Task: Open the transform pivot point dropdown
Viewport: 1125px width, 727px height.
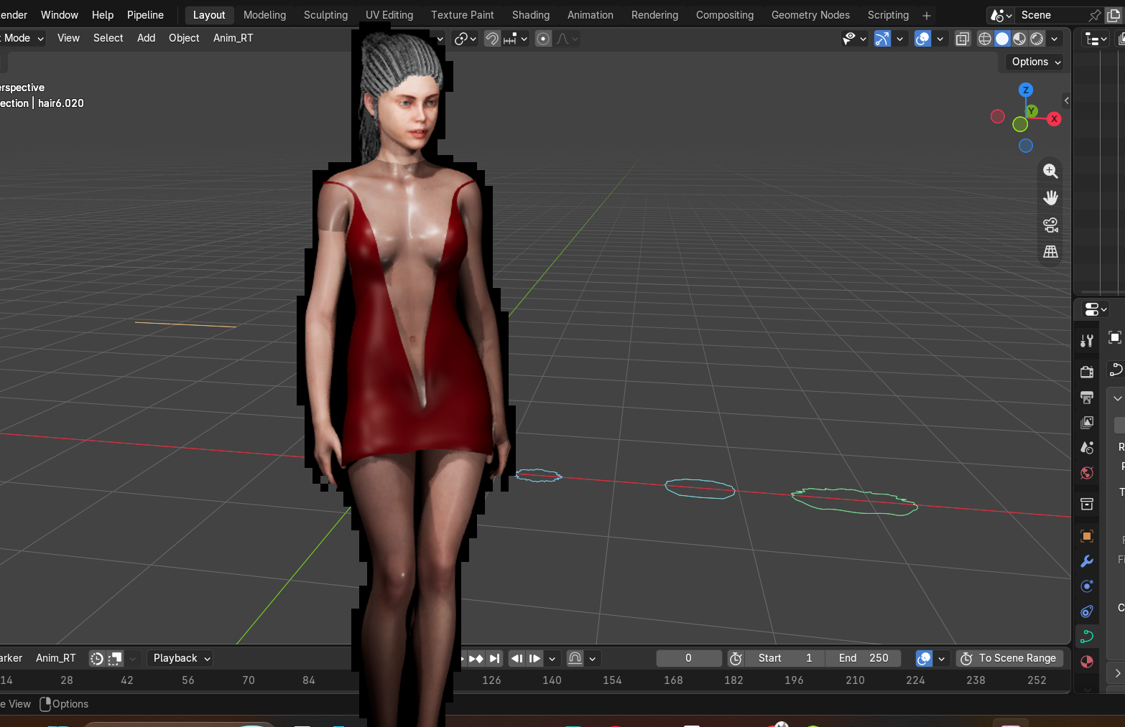Action: pos(466,39)
